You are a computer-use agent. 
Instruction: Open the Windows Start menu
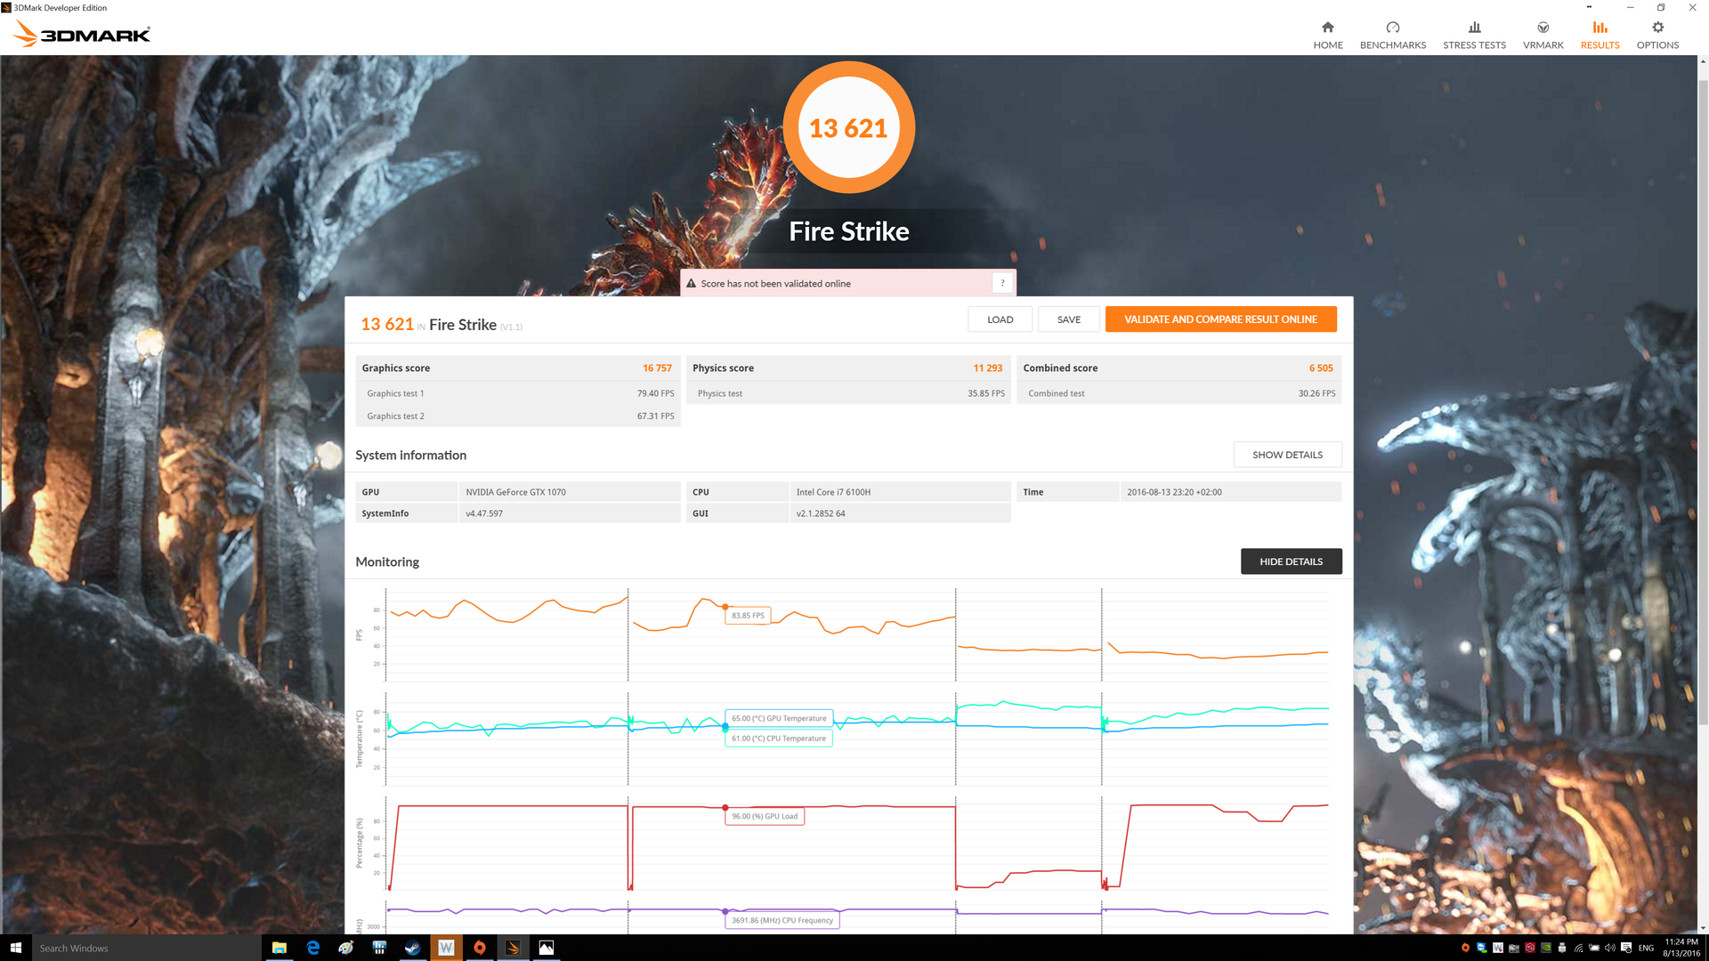coord(15,948)
